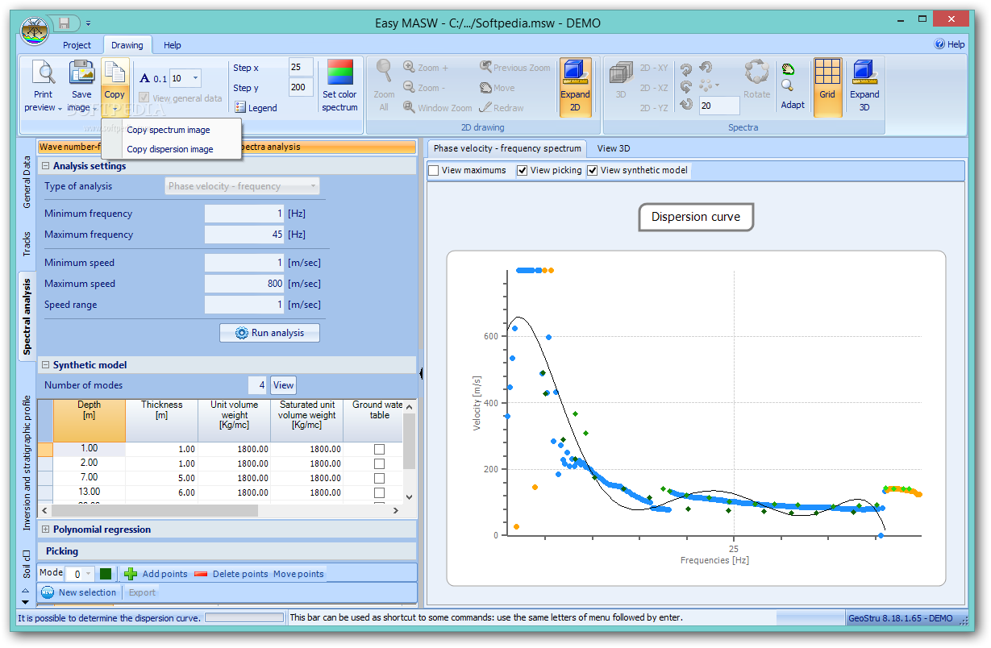Click the Zoom - icon

(x=410, y=88)
